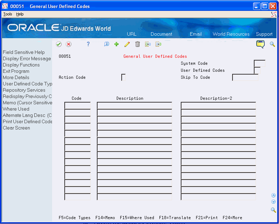Focus the Action Code input field
The height and width of the screenshot is (224, 279).
pos(123,77)
